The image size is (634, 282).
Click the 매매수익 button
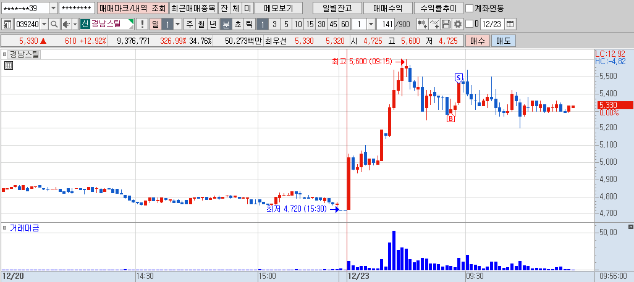coord(388,8)
